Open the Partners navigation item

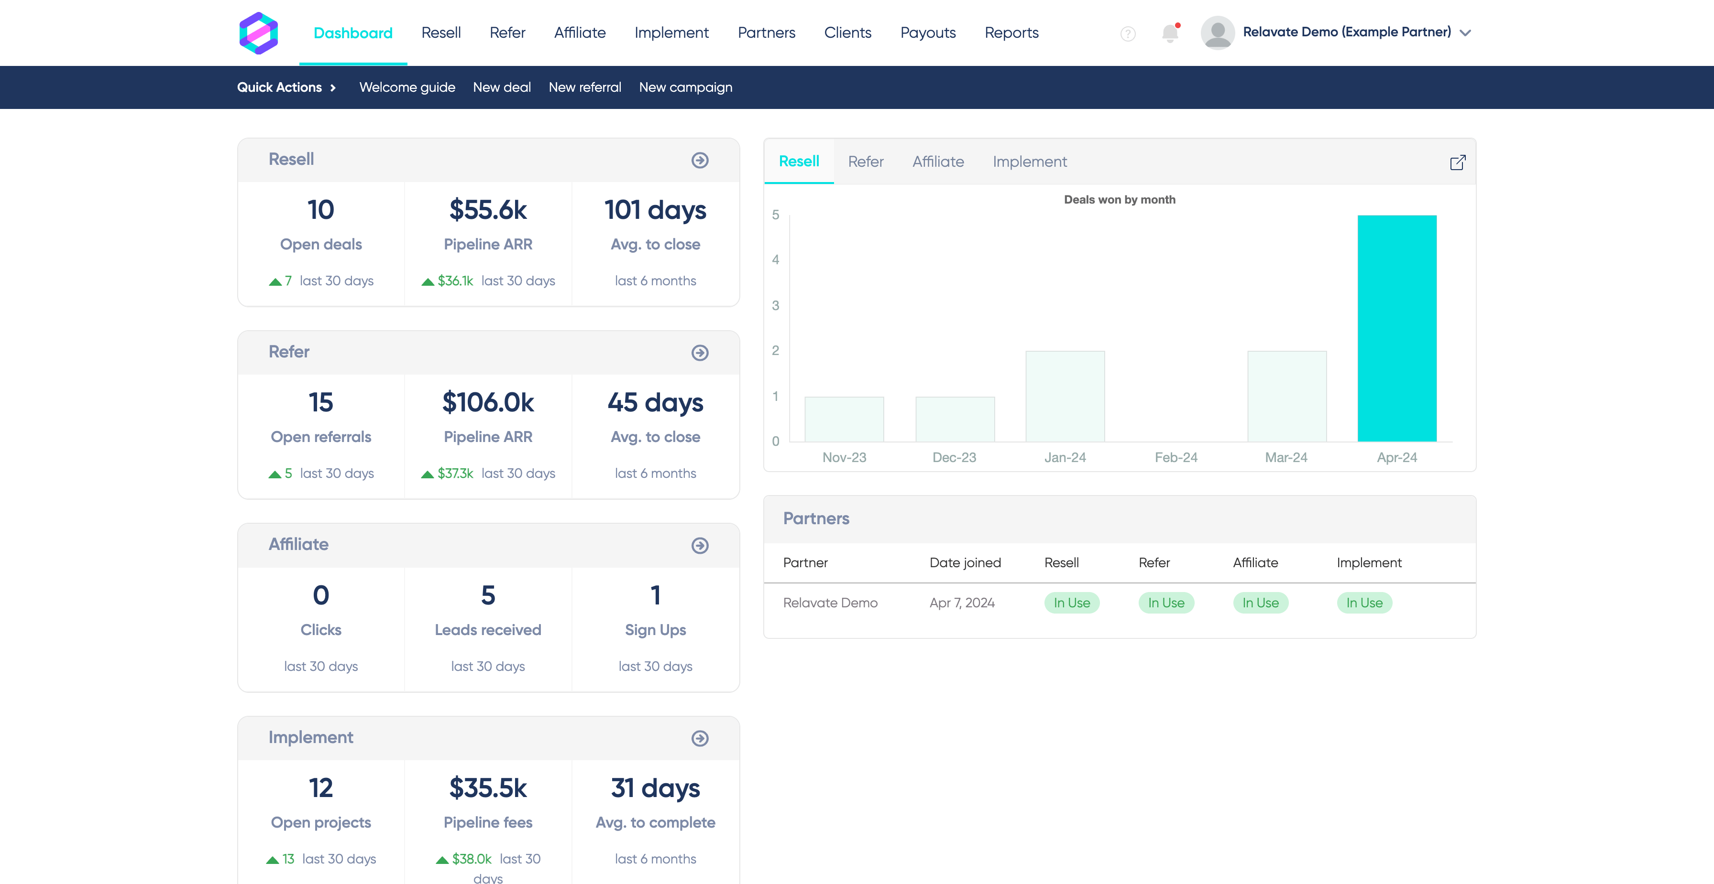(767, 32)
